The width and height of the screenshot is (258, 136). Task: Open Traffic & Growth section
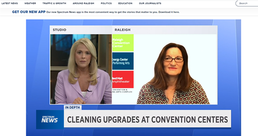54,3
